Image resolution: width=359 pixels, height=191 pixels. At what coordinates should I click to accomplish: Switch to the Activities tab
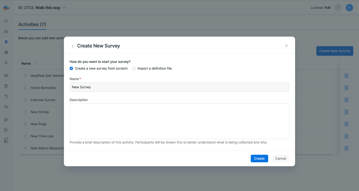pyautogui.click(x=32, y=24)
